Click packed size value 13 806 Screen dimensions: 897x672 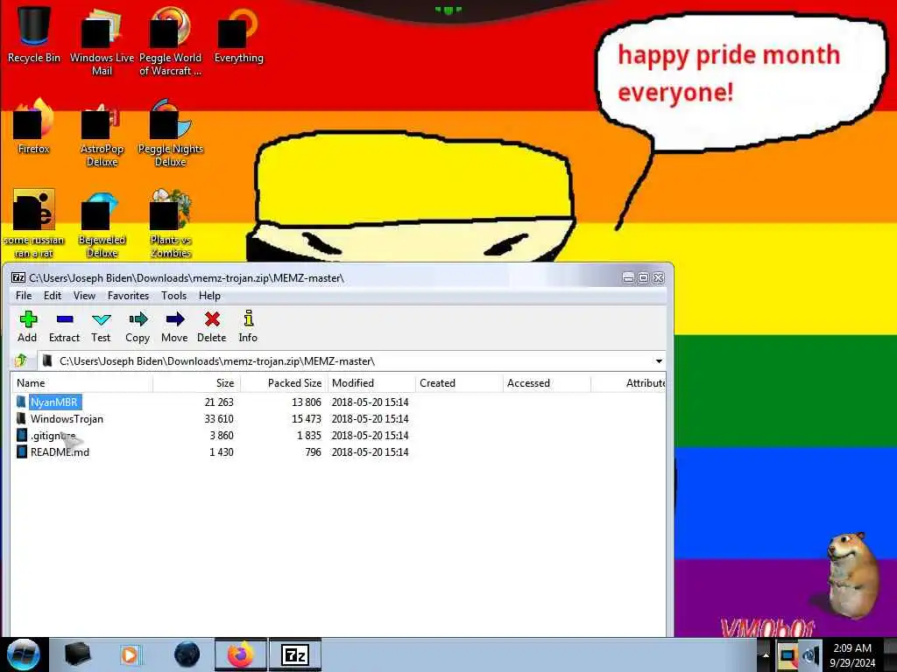point(307,402)
